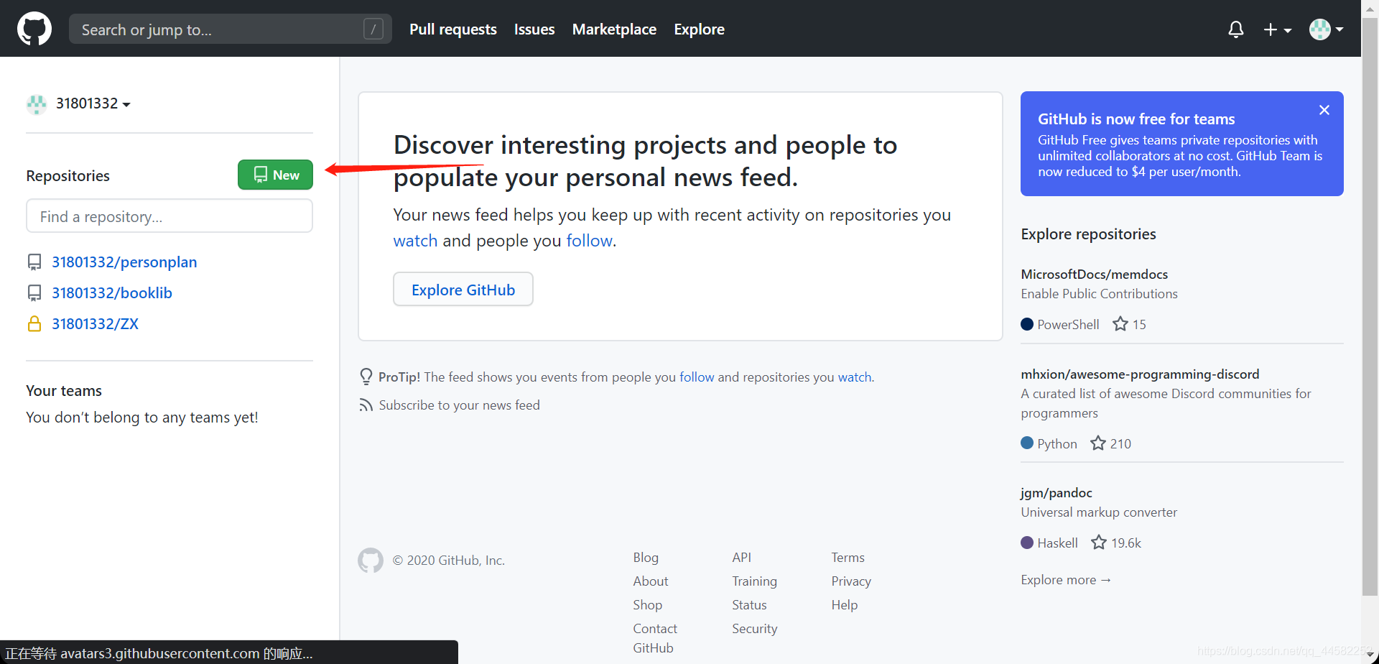Open the Training footer link
Image resolution: width=1379 pixels, height=664 pixels.
[754, 581]
